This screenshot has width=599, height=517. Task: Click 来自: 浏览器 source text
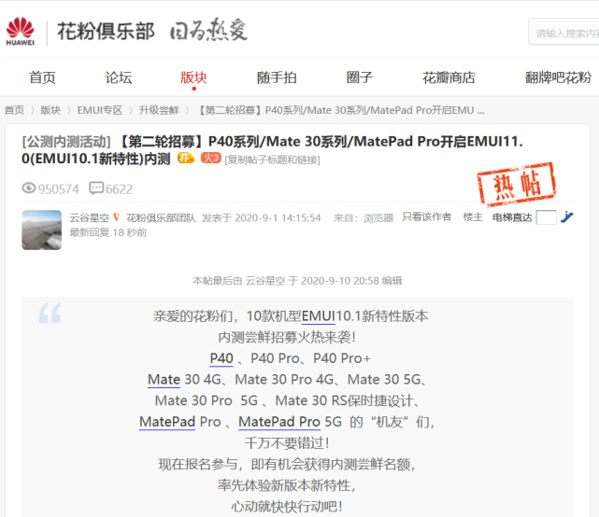364,217
